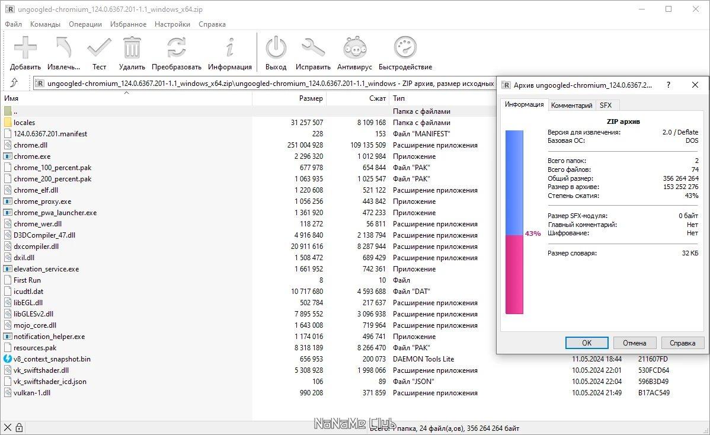Viewport: 710px width, 435px height.
Task: Select the chrome_elf.dll row
Action: tap(36, 190)
